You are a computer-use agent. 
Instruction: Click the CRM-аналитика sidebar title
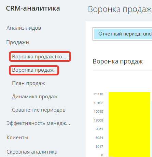33,8
